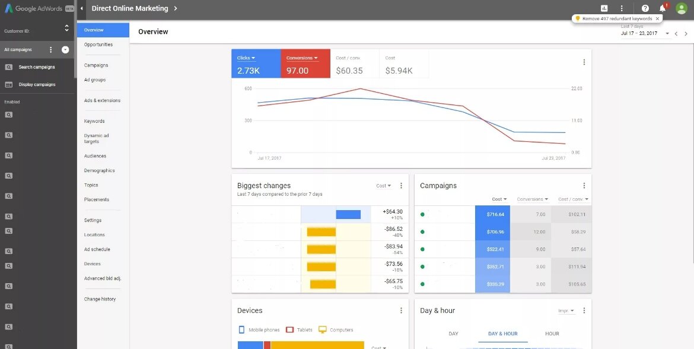Open the header three-dot more menu
Viewport: 694px width, 349px height.
click(622, 8)
